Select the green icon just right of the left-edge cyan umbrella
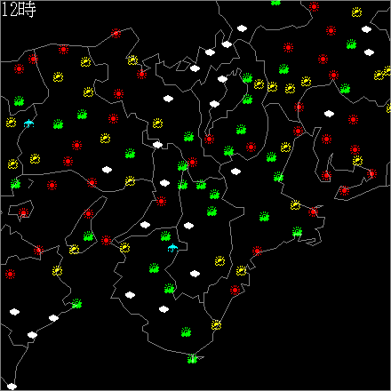Viewport: 391px width, 391px height. tap(58, 124)
